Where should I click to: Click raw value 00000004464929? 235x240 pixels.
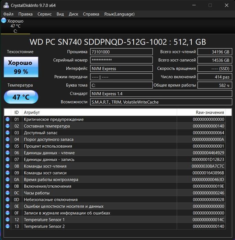coord(208,153)
